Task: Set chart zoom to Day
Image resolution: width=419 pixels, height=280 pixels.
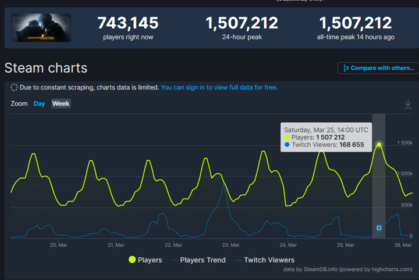Action: [39, 103]
